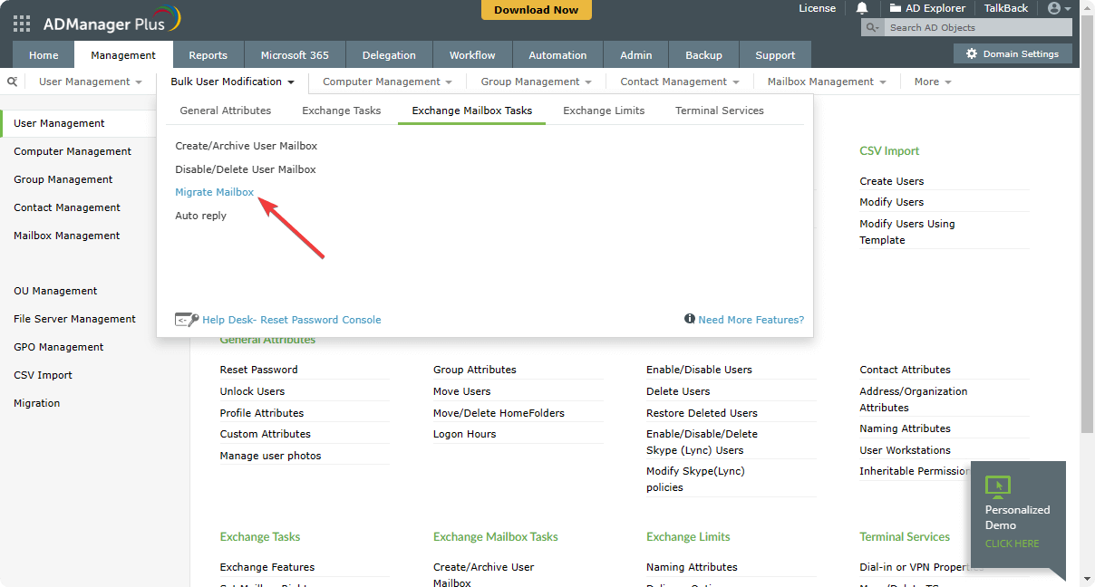Open the Microsoft 365 tab
This screenshot has width=1095, height=587.
tap(295, 55)
